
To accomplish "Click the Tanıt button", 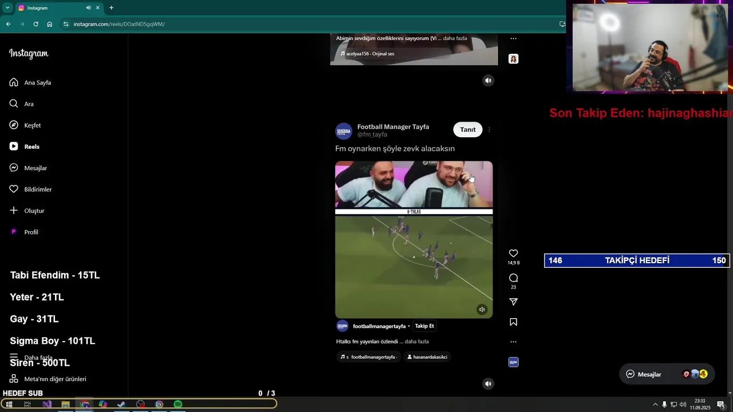I will point(468,129).
